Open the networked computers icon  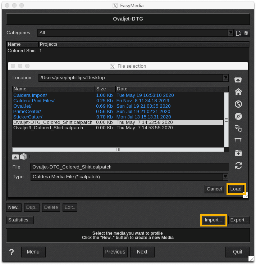point(238,128)
